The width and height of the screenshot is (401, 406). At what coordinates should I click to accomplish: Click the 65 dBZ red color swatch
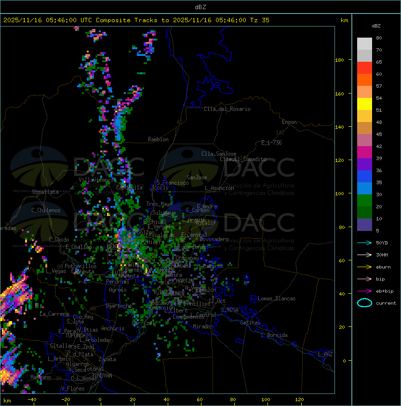364,68
